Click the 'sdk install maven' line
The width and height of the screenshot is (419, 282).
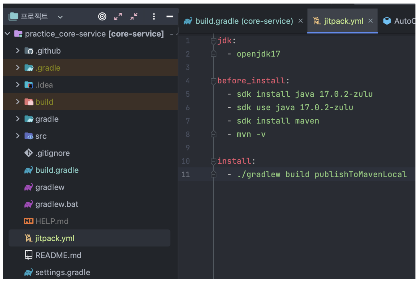click(x=278, y=121)
